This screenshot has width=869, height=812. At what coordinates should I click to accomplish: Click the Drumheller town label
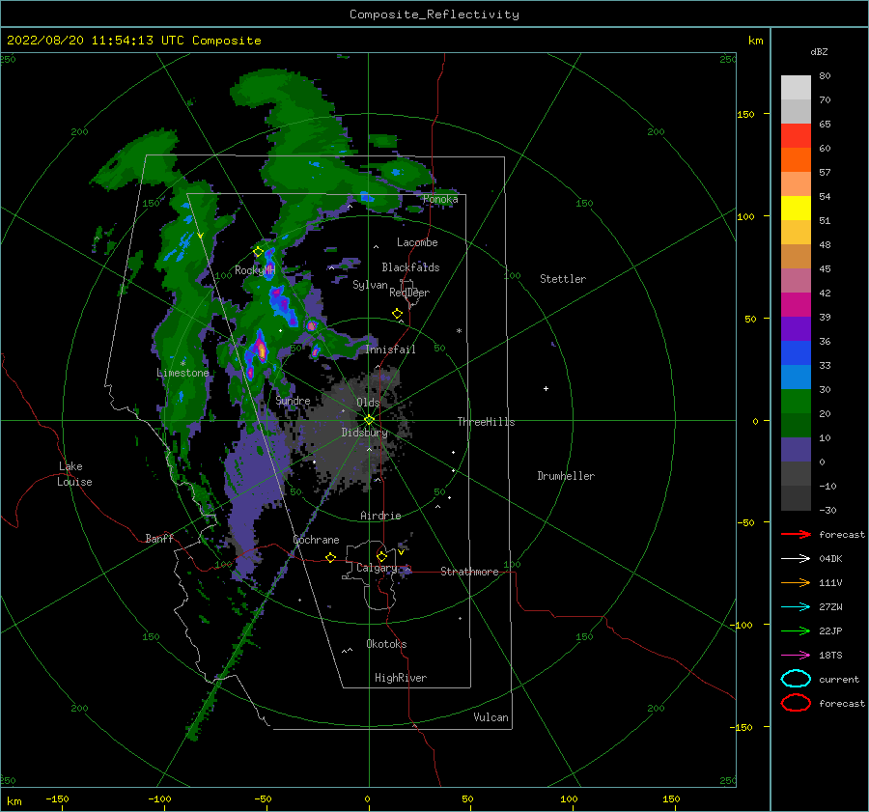tap(566, 476)
